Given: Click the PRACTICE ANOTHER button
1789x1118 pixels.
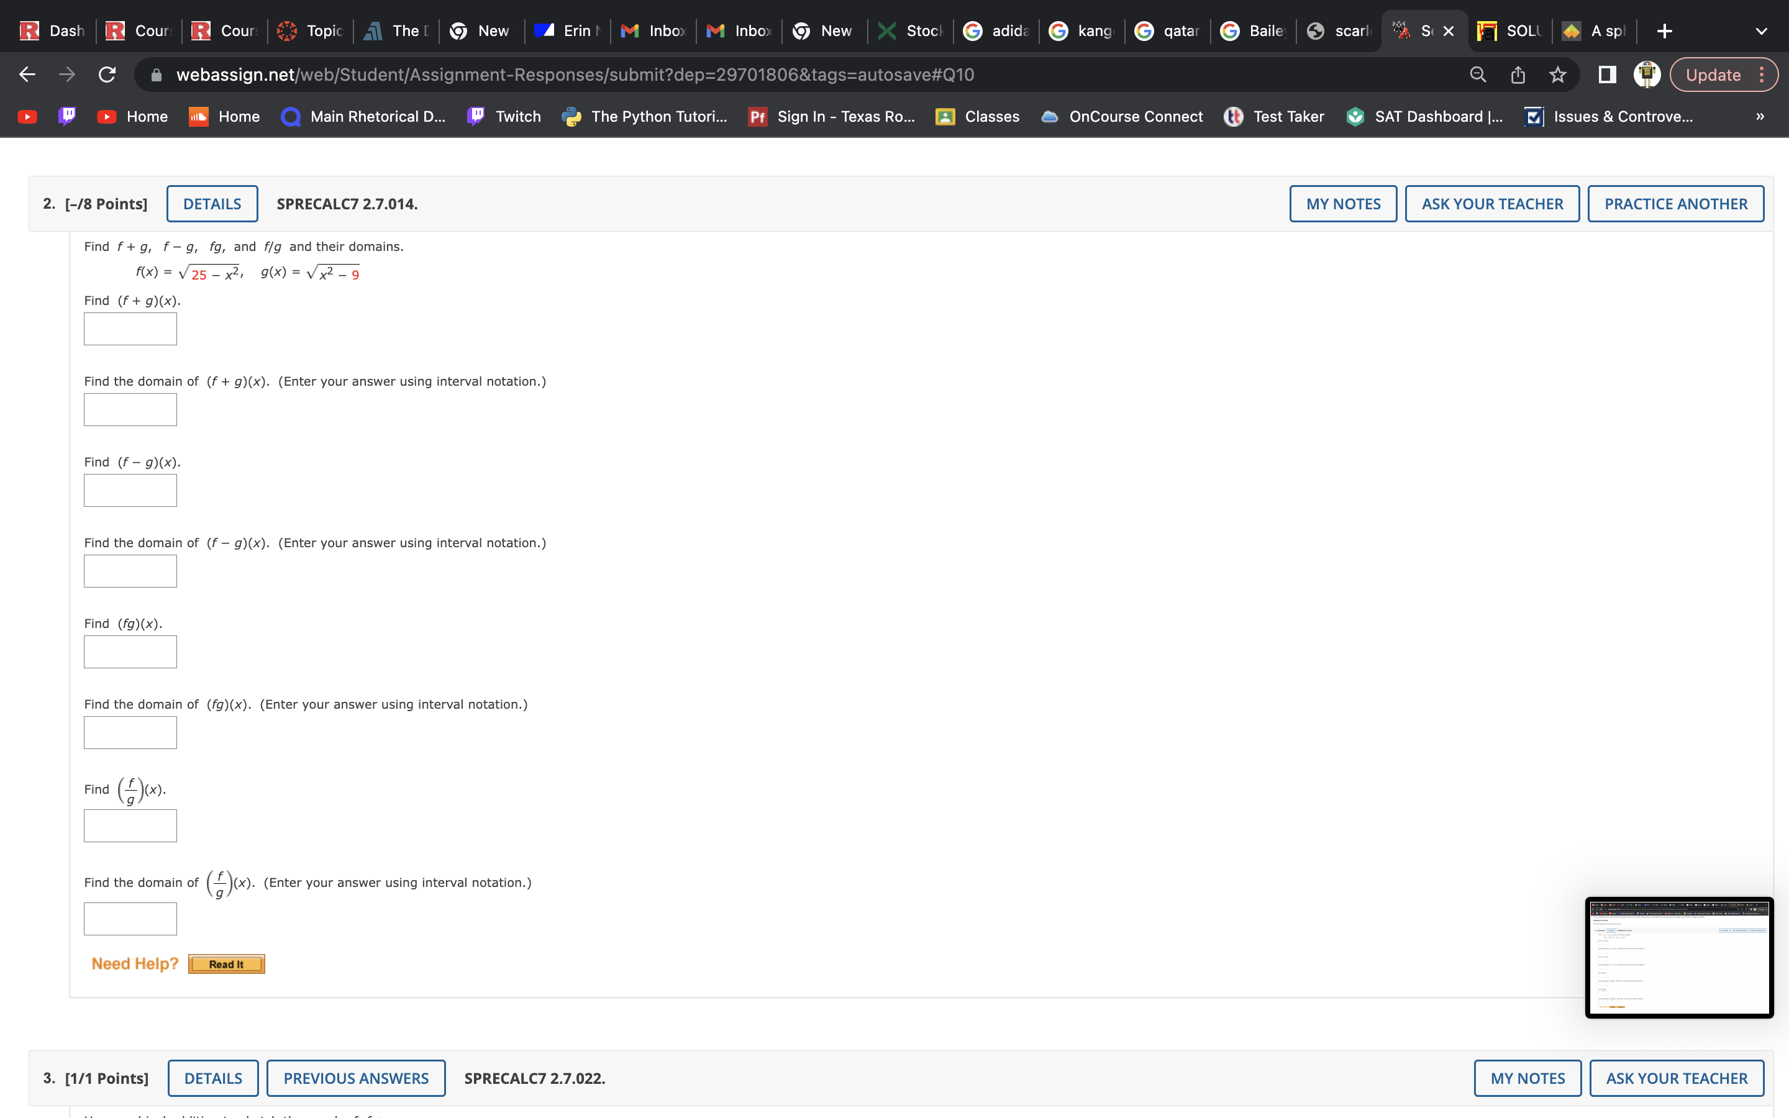Looking at the screenshot, I should 1676,203.
